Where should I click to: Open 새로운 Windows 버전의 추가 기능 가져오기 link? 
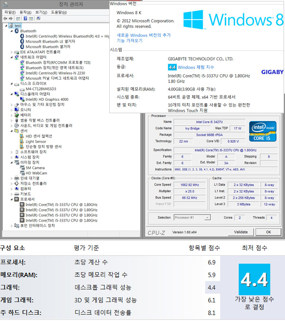143,38
